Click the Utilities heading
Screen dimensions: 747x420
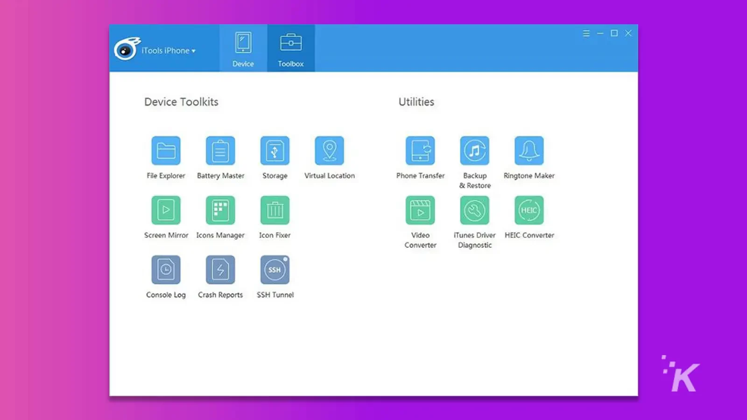tap(416, 102)
